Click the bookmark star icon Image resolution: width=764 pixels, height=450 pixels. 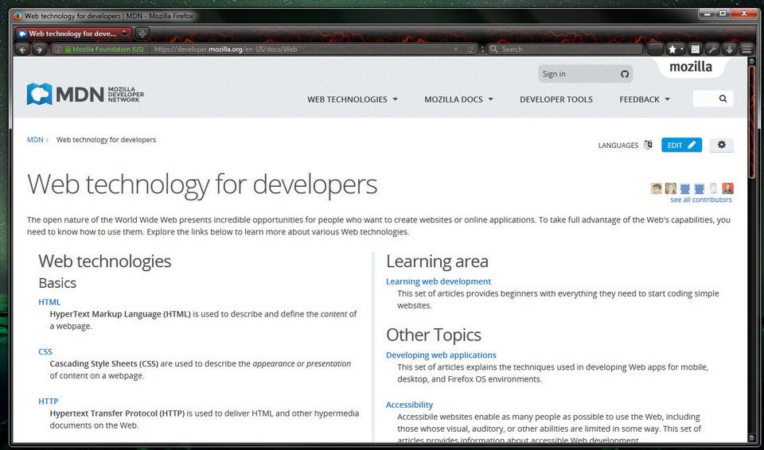tap(672, 48)
